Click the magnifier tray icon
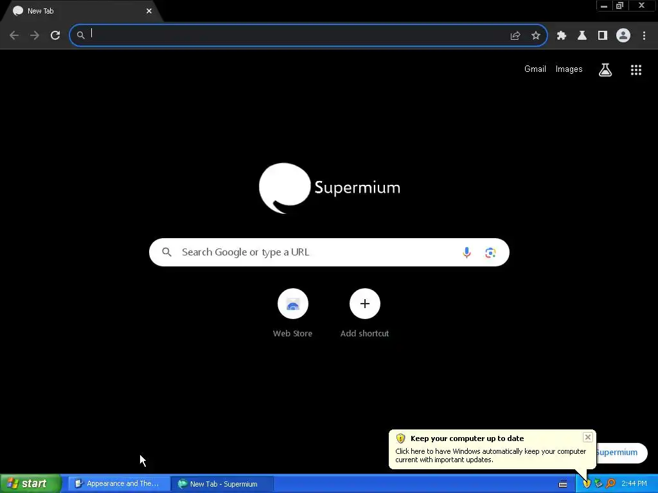 click(610, 484)
